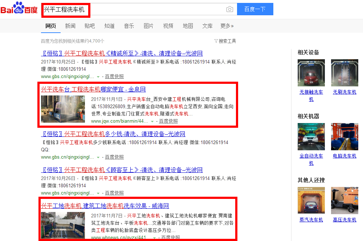363x241 pixels.
Task: Open result 兴平工程洗车机《顾客至上》
Action: point(122,170)
